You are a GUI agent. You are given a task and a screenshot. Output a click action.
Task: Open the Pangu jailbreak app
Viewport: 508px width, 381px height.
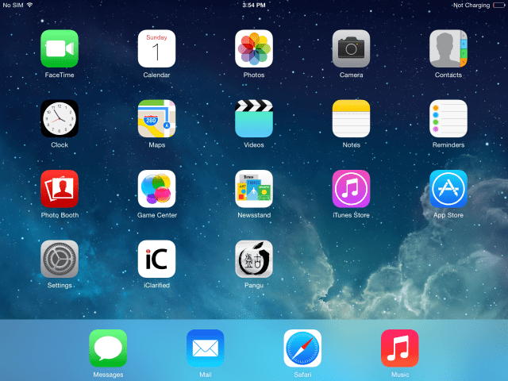pyautogui.click(x=254, y=259)
